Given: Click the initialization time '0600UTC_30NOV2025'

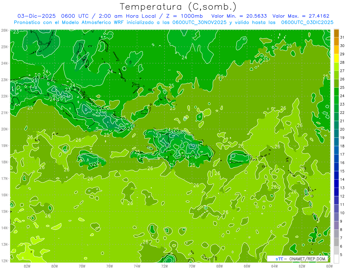Looking at the screenshot, I should tap(198, 22).
